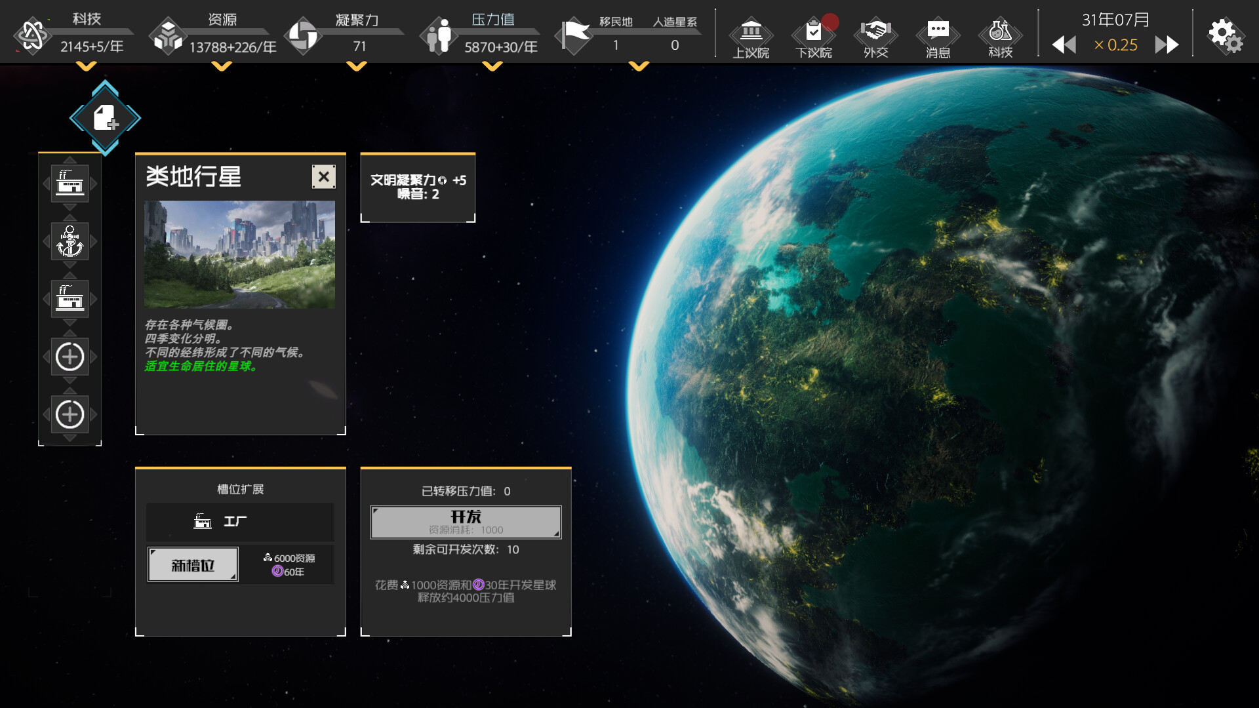Expand the 科技 stat via its chevron

click(x=85, y=66)
